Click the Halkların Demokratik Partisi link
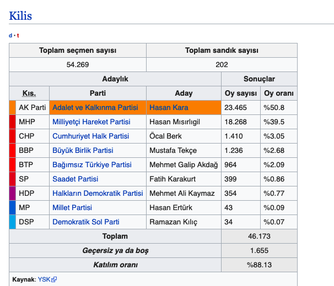Viewport: 334px width, 286px height. pos(98,193)
